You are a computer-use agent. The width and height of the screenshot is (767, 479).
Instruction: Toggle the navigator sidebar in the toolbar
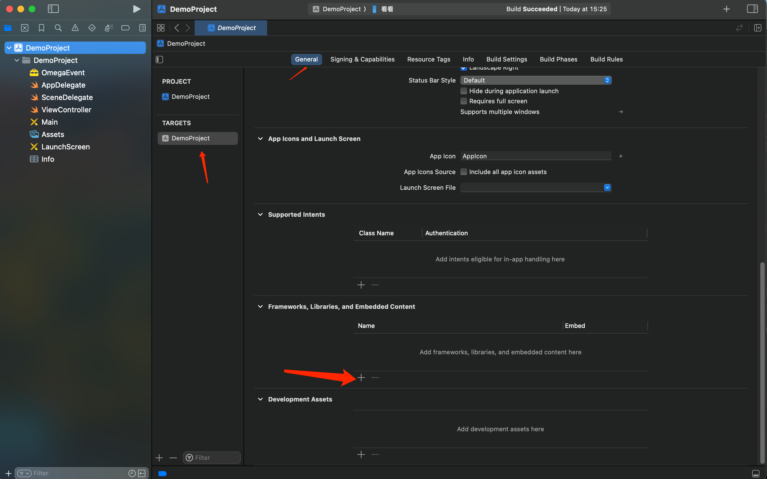[x=53, y=9]
